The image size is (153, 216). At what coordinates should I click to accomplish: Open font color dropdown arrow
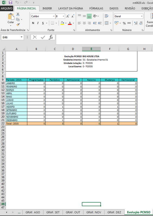[x=74, y=23]
